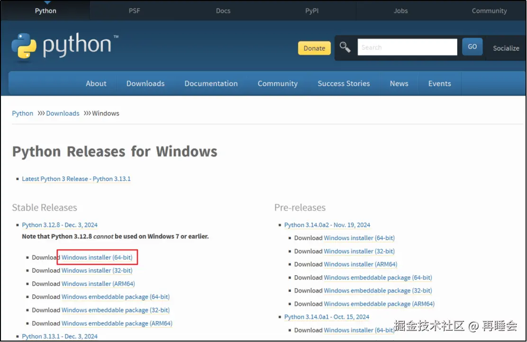Open Latest Python 3 Release - Python 3.13.1

pyautogui.click(x=76, y=179)
